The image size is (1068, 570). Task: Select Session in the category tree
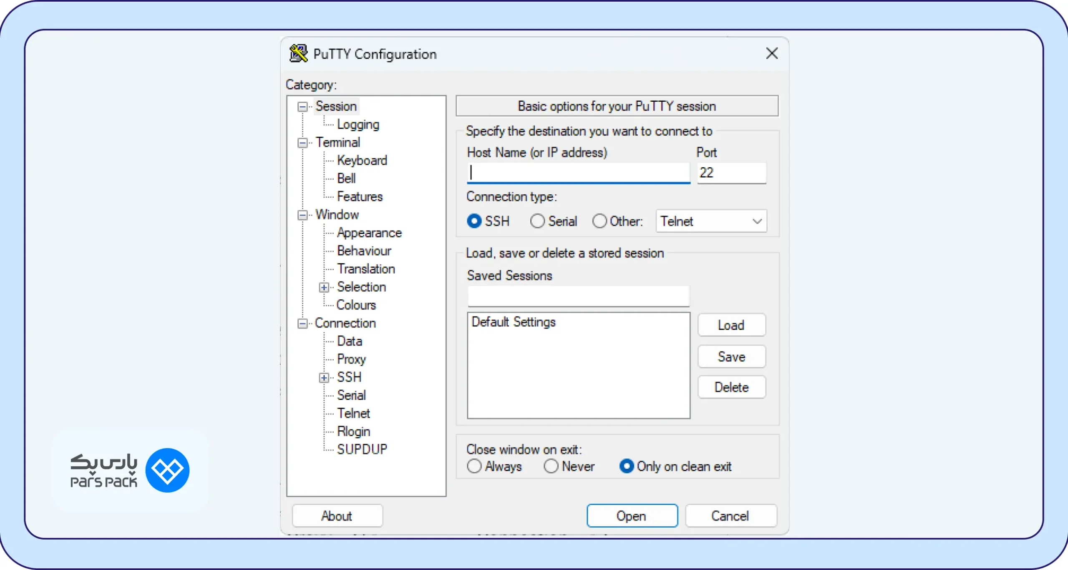[336, 106]
